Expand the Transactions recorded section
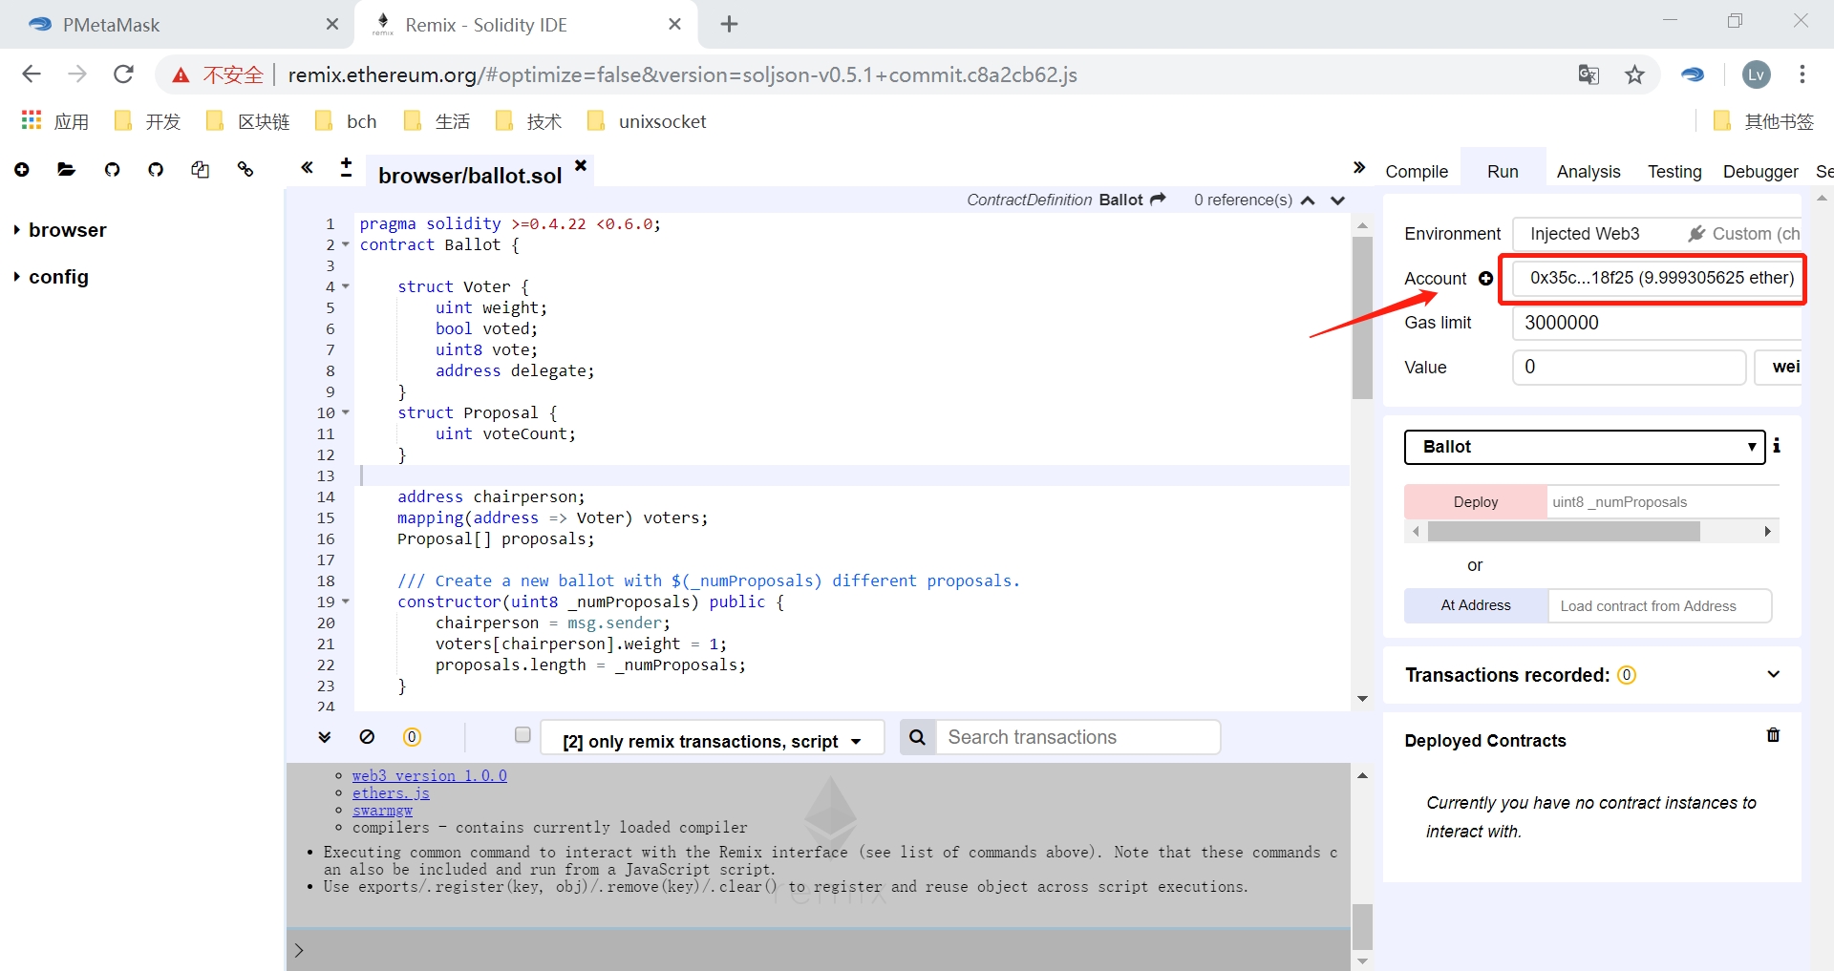Image resolution: width=1834 pixels, height=971 pixels. click(x=1773, y=674)
